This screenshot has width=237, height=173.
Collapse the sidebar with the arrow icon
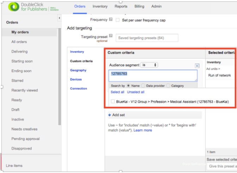60,18
